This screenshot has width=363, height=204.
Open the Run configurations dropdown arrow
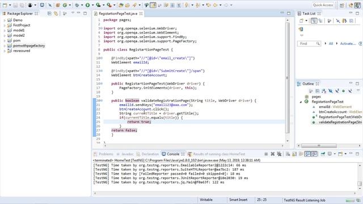(x=92, y=5)
